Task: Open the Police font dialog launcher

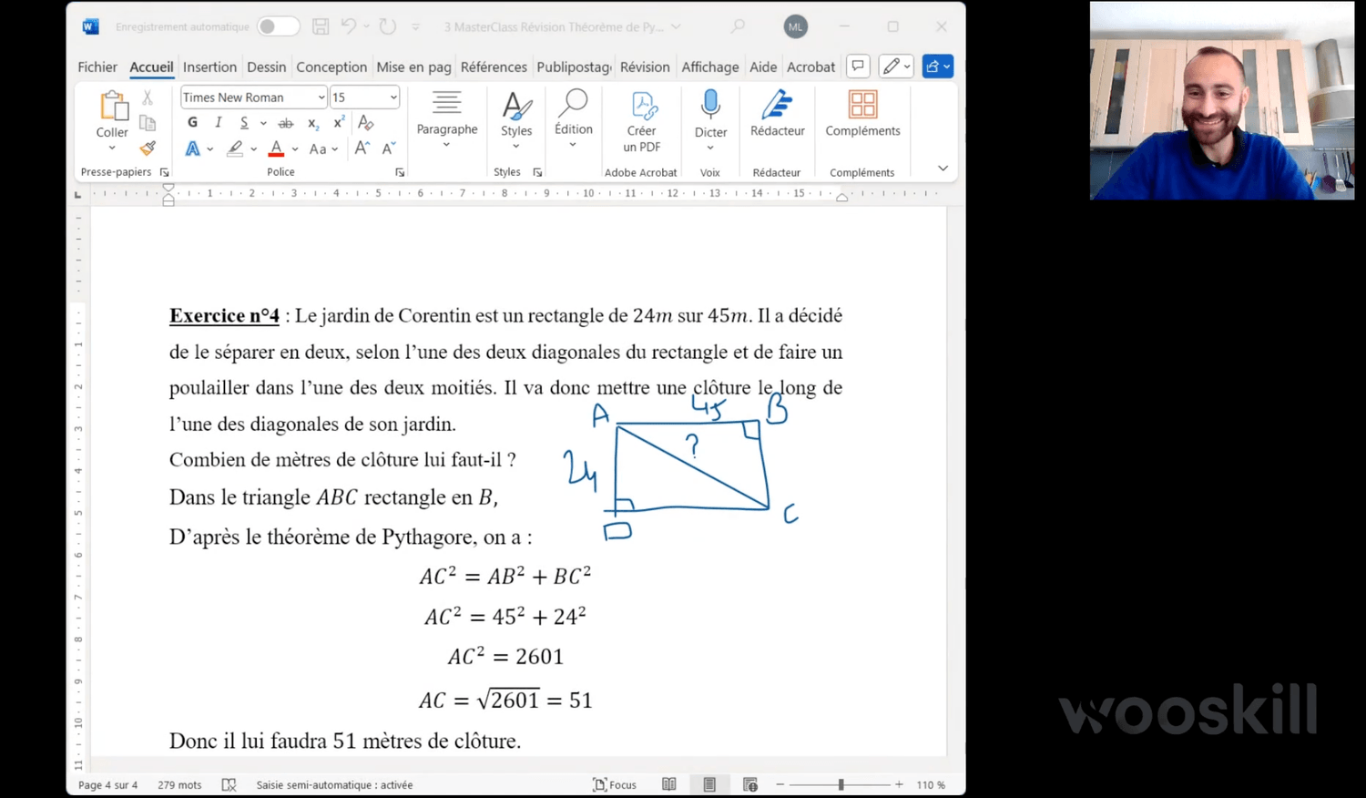Action: click(x=400, y=172)
